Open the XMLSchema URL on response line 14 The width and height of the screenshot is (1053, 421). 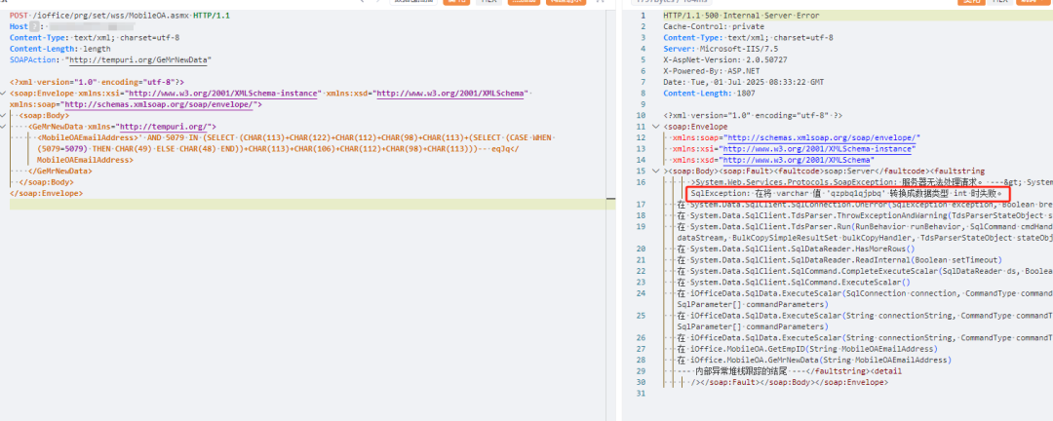tap(798, 161)
